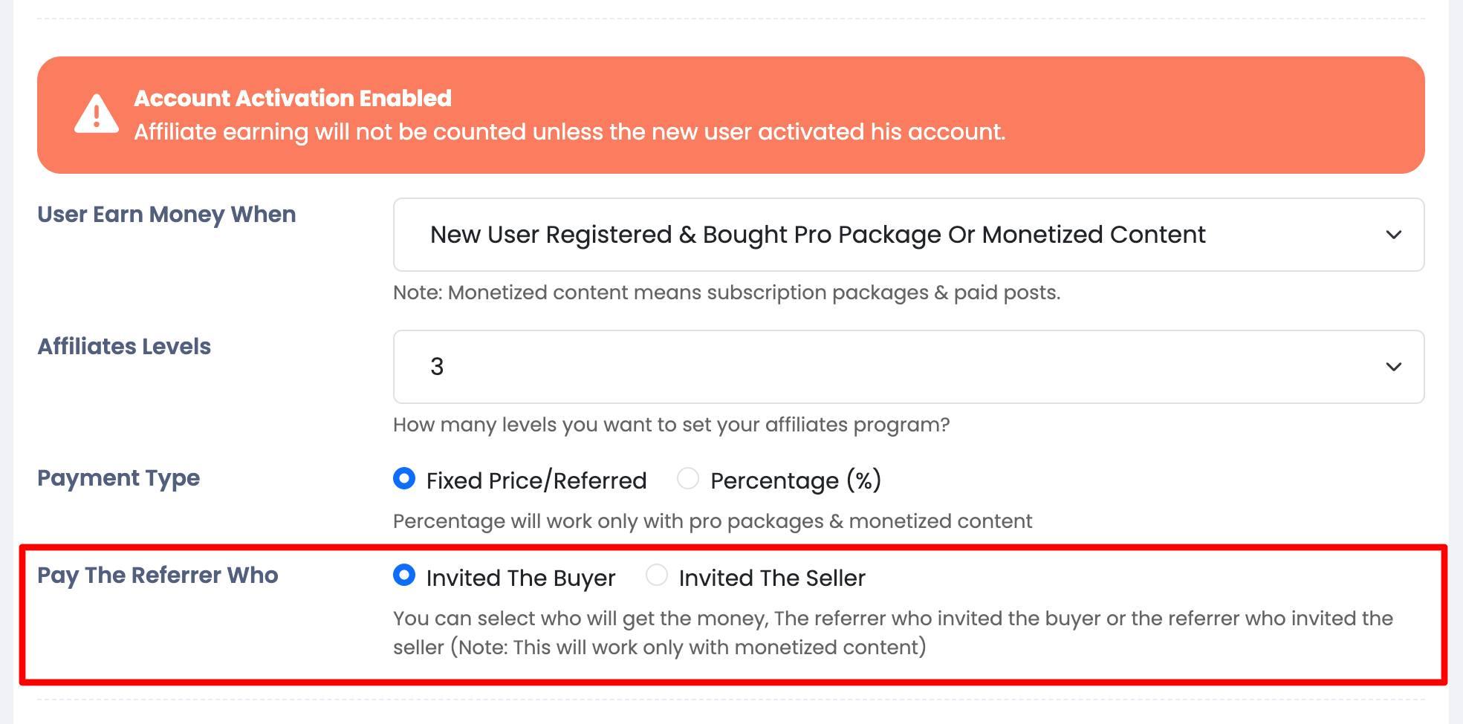Click the 'How many levels' help text
Screen dimensions: 1463x724
pos(671,425)
